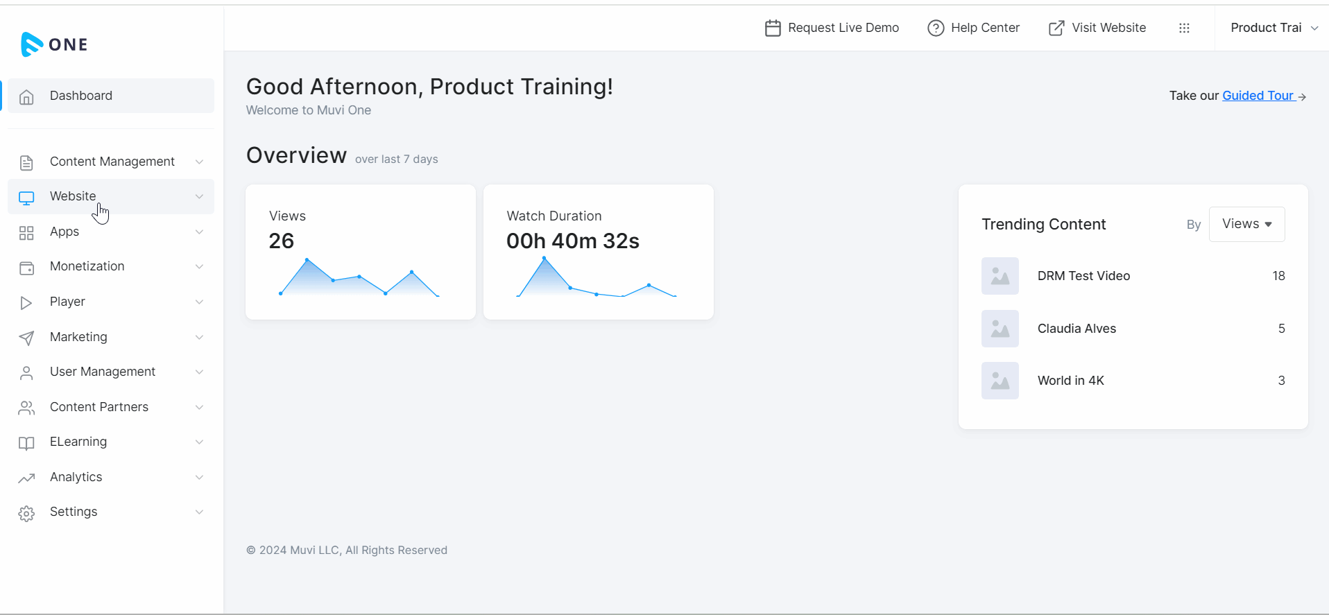1329x615 pixels.
Task: Open Analytics menu item
Action: [111, 477]
